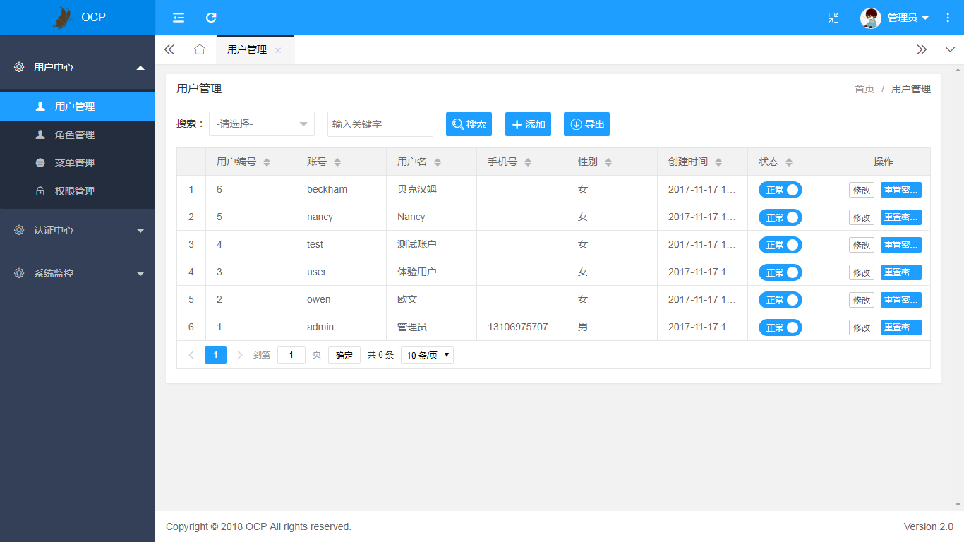Toggle status switch for test account
The width and height of the screenshot is (964, 542).
(x=781, y=245)
